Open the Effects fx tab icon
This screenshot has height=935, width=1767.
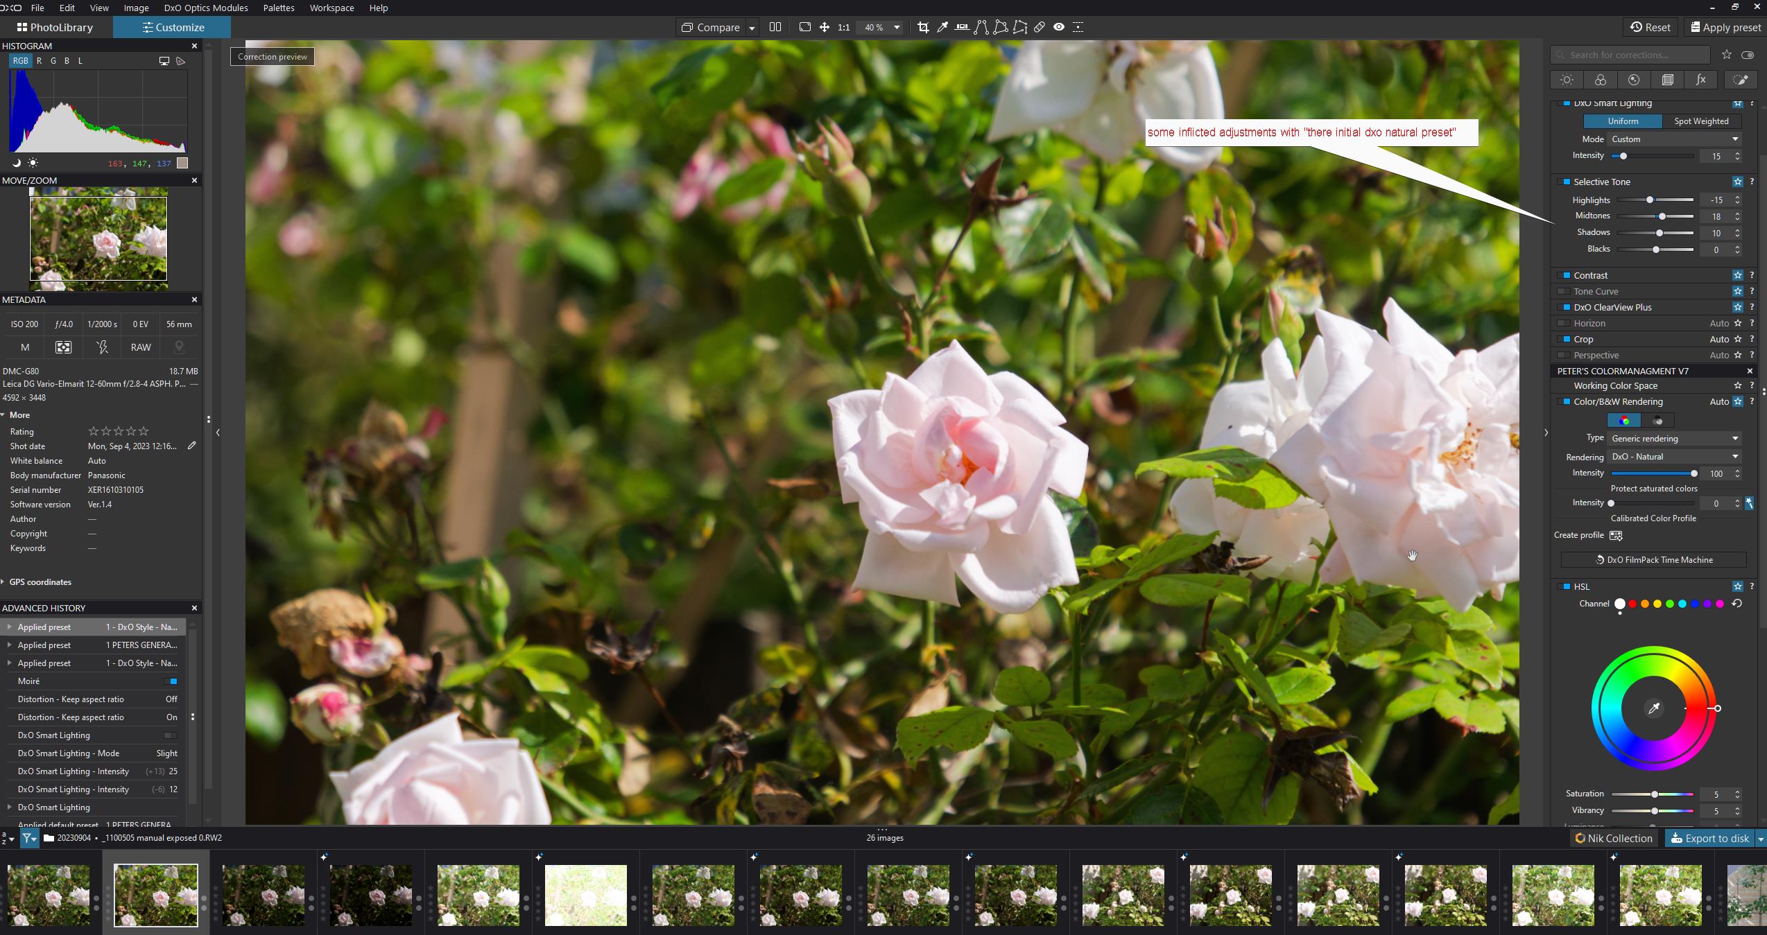click(x=1701, y=80)
